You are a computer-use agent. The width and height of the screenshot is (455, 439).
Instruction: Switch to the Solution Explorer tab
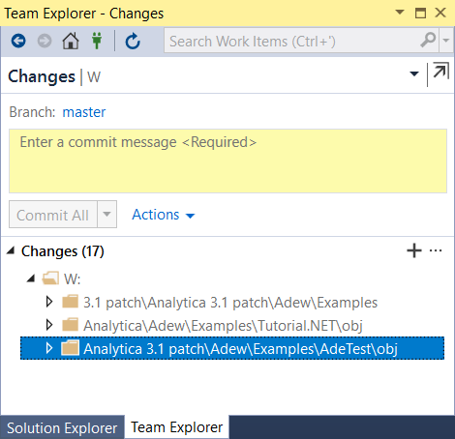(62, 428)
